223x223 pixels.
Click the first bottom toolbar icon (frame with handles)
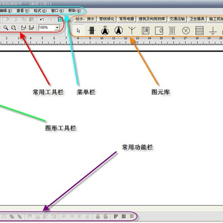[x=4, y=216]
